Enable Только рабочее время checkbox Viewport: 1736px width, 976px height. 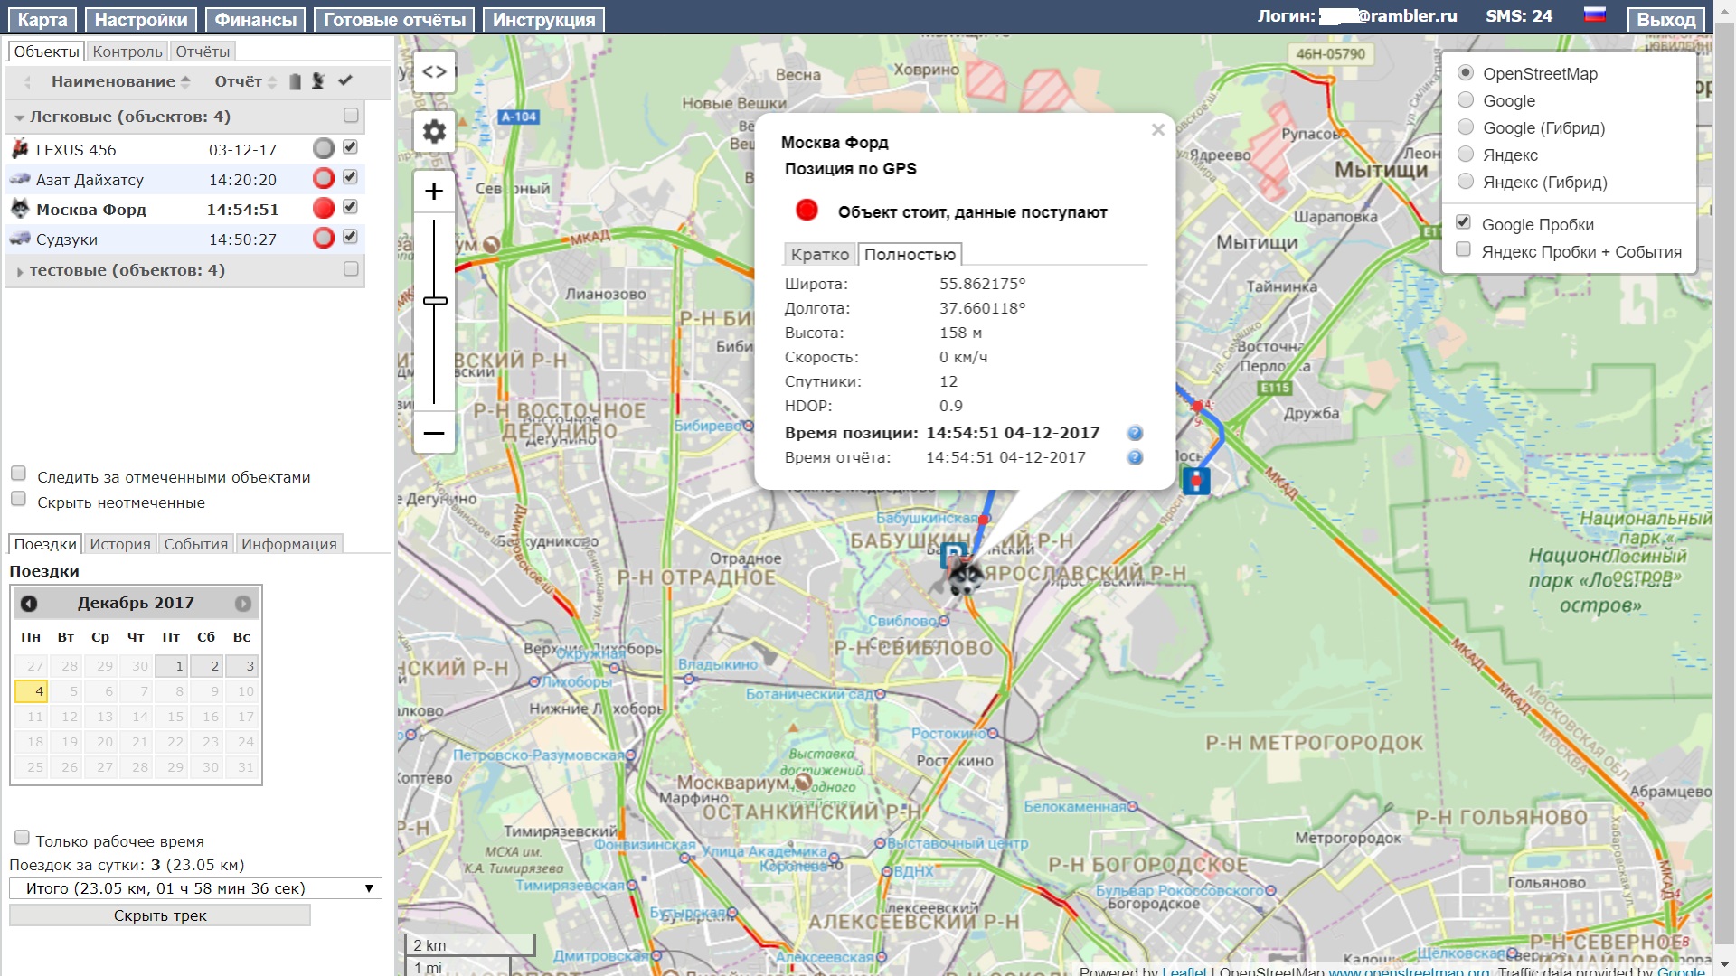point(22,838)
